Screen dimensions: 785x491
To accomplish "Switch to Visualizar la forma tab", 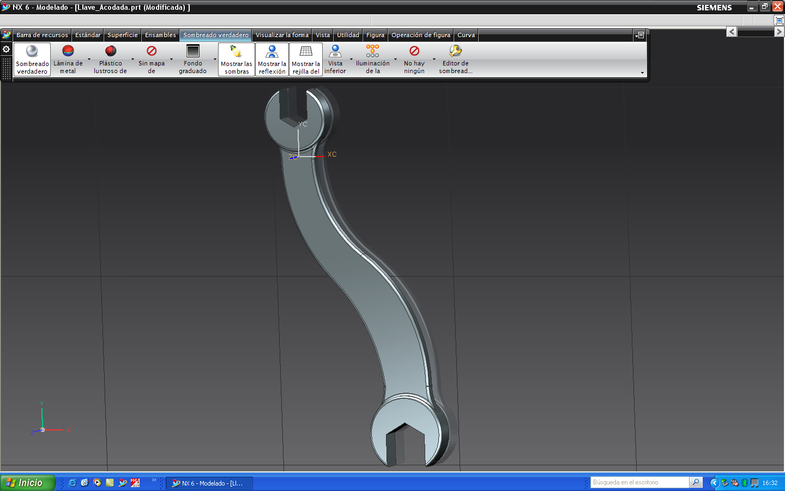I will [x=282, y=35].
